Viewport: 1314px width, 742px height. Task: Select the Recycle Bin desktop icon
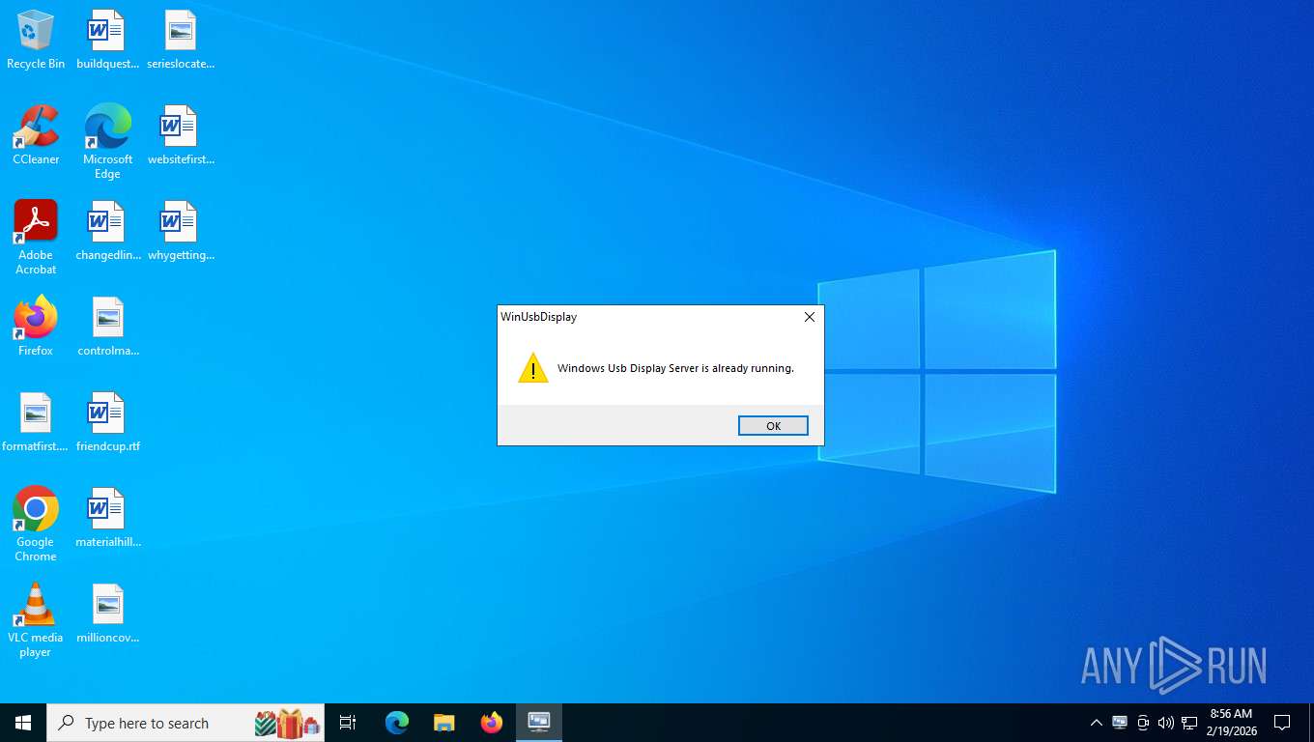[x=36, y=41]
